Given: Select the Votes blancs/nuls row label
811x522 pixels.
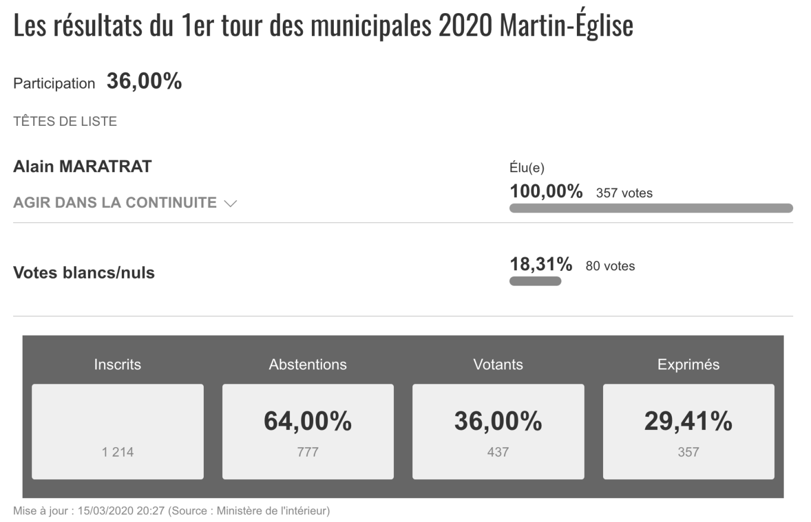Looking at the screenshot, I should click(x=84, y=273).
